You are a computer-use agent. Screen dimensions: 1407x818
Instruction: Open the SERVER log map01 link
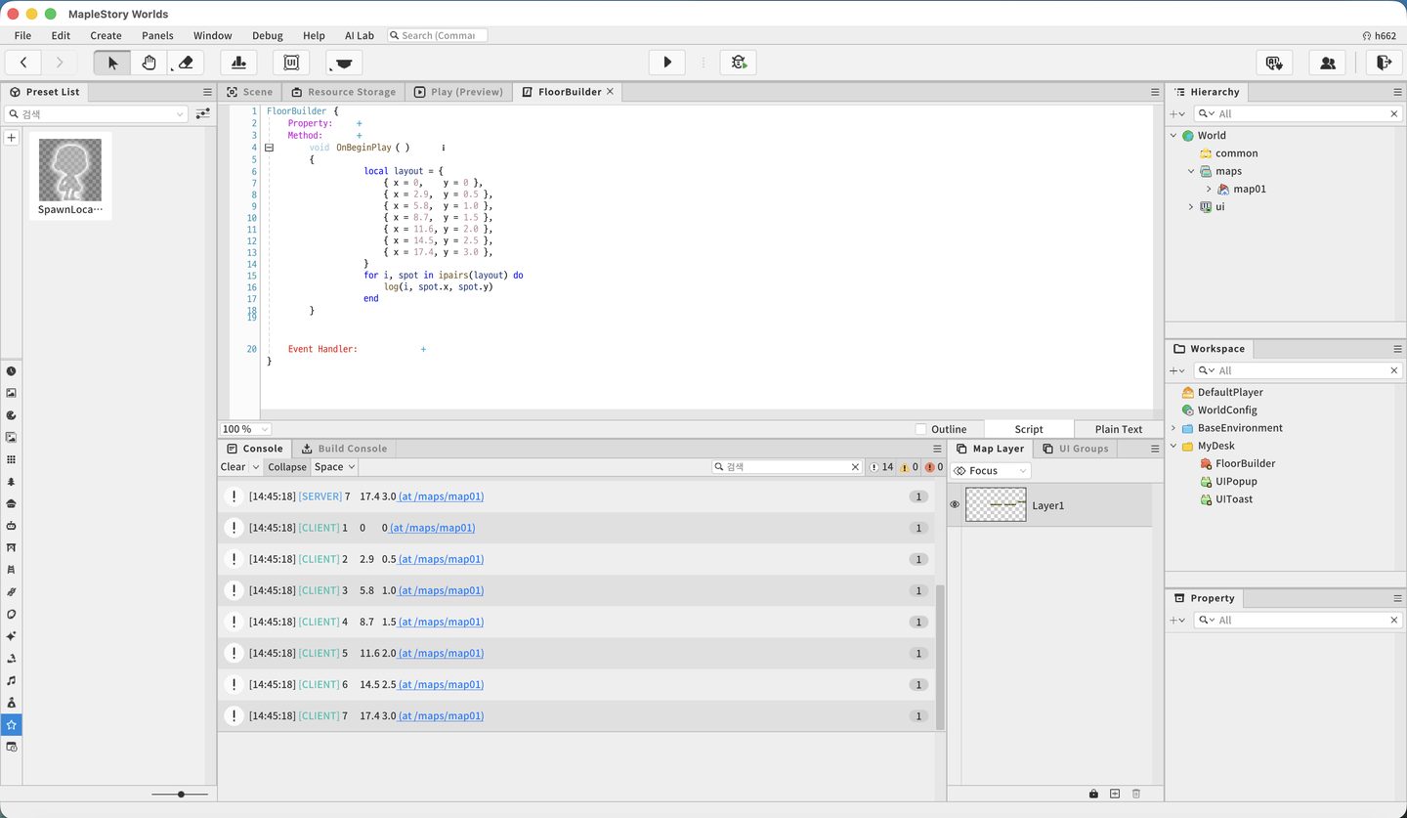[x=440, y=496]
